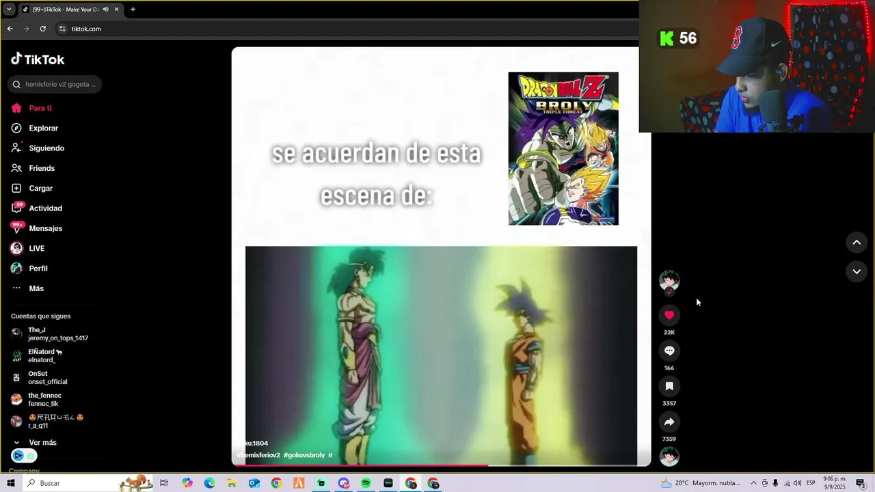Show hidden system tray icons
This screenshot has height=492, width=875.
(753, 483)
